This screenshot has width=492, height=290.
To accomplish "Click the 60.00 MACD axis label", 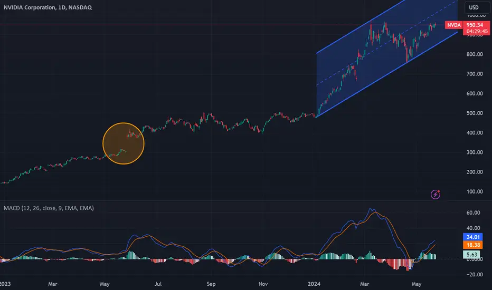I will 473,212.
